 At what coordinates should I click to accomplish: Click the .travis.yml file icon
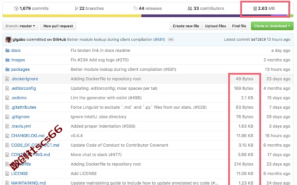pos(7,126)
